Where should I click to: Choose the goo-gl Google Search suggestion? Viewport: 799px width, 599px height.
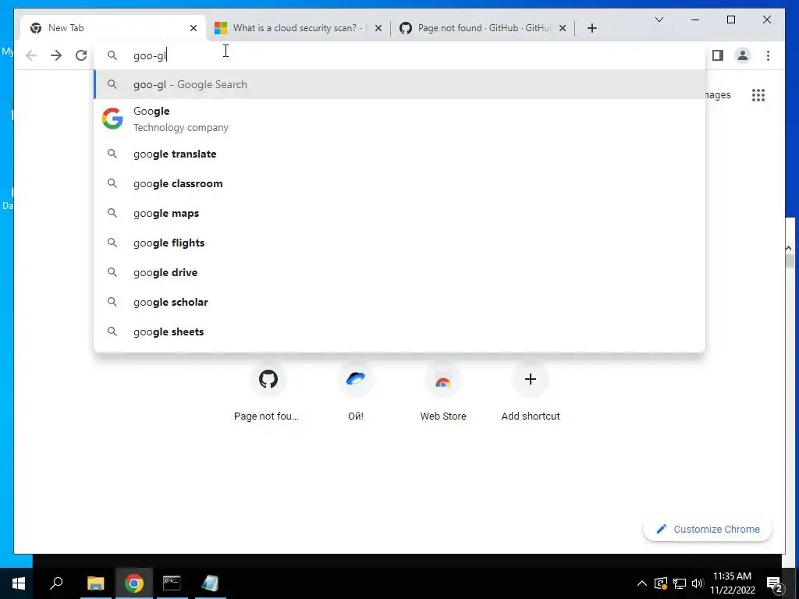(x=400, y=84)
